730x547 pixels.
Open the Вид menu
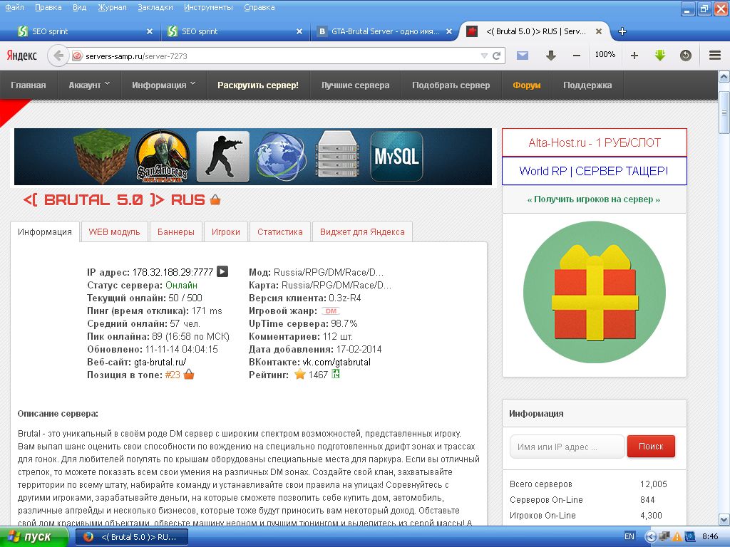80,7
